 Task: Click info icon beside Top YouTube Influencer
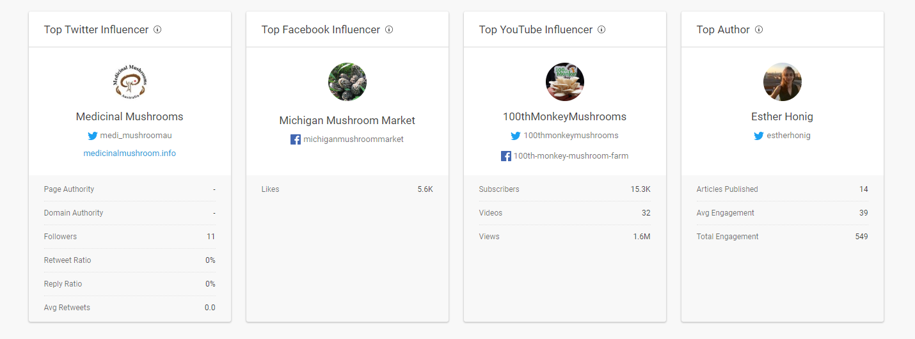601,29
